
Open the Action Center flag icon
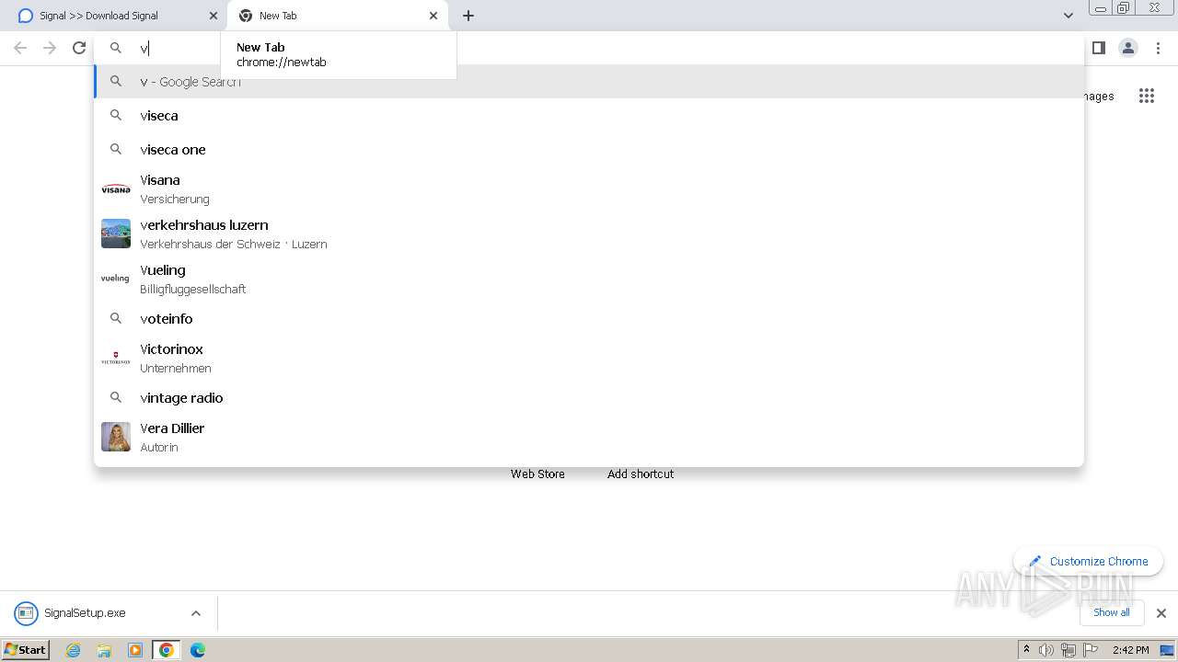click(1090, 650)
